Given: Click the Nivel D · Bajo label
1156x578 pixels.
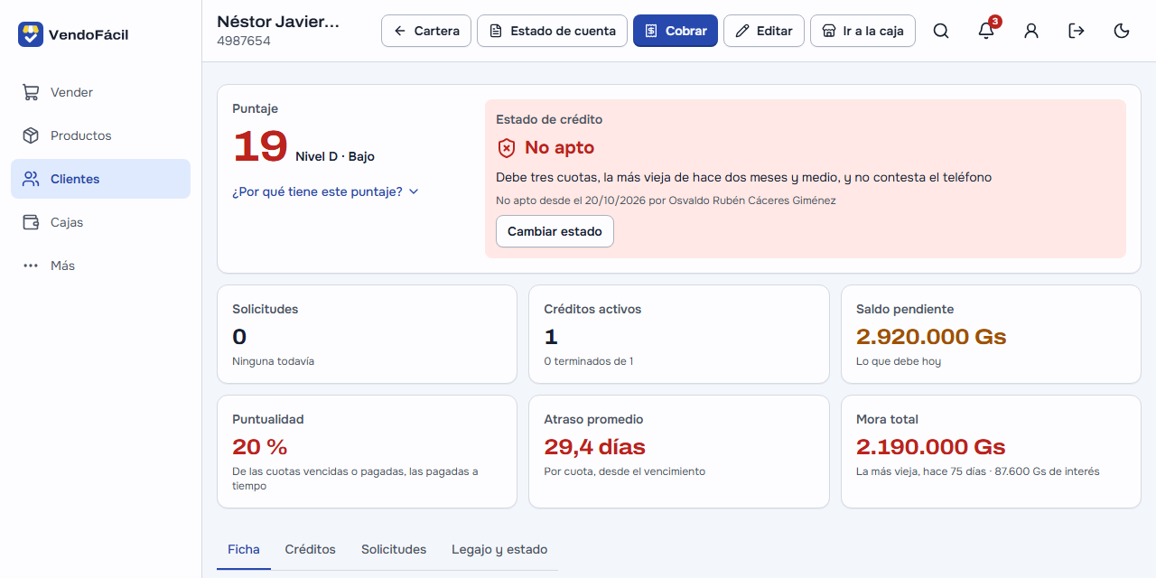Looking at the screenshot, I should coord(335,156).
